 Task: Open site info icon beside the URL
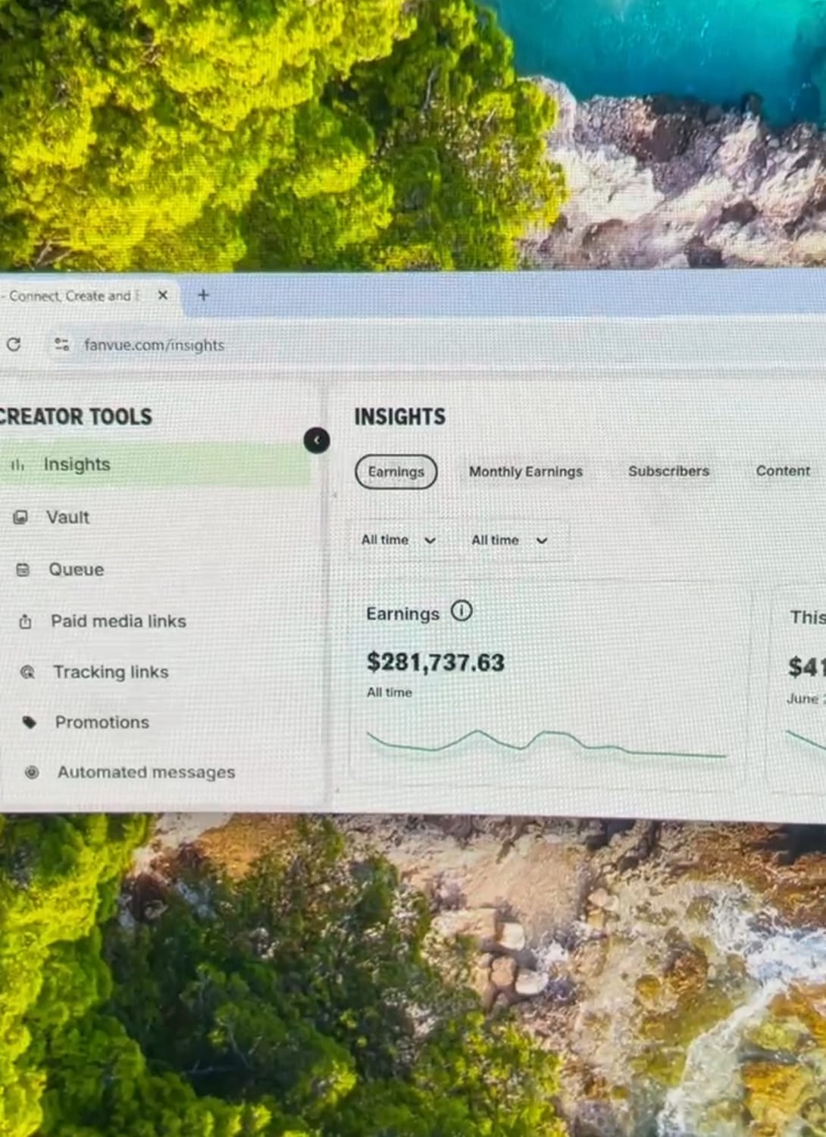pos(61,345)
